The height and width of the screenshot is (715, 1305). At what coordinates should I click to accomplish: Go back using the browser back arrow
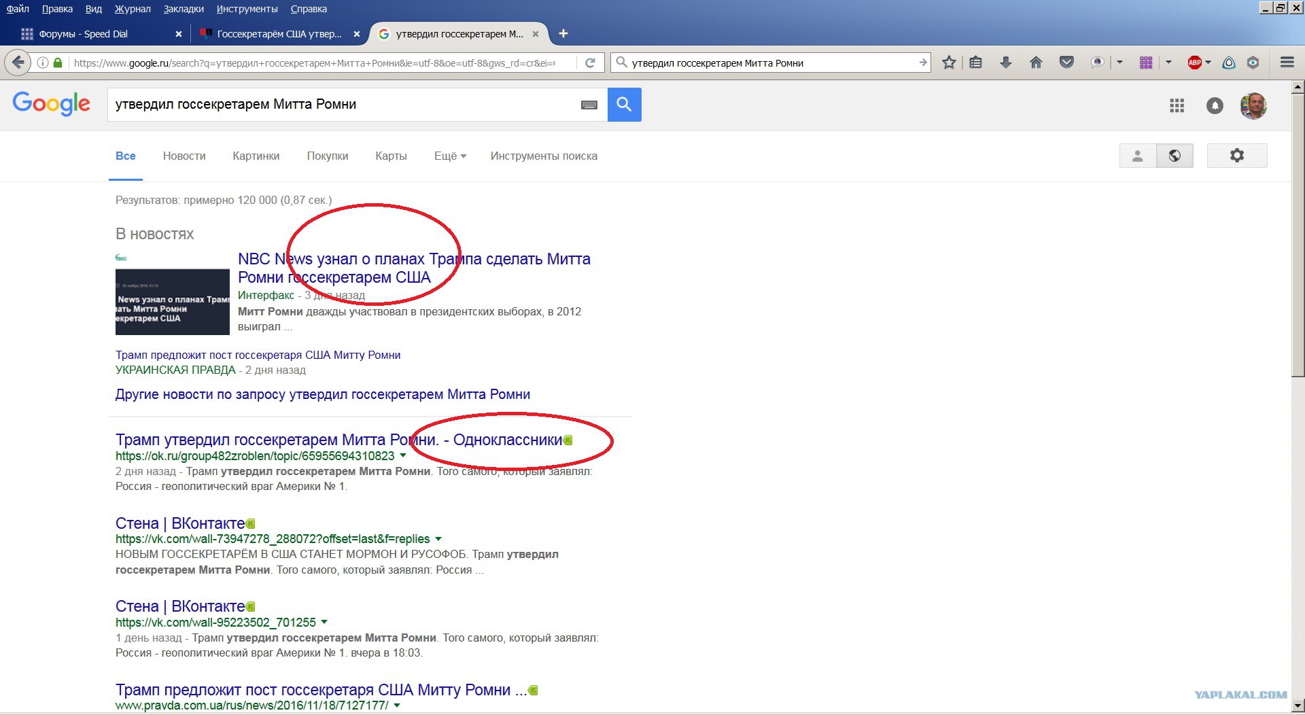(x=18, y=63)
